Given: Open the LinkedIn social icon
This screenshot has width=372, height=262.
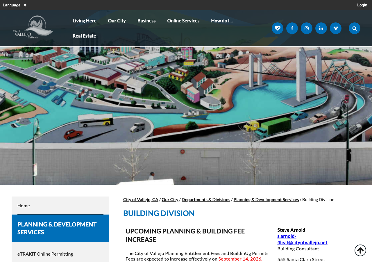Looking at the screenshot, I should click(321, 28).
